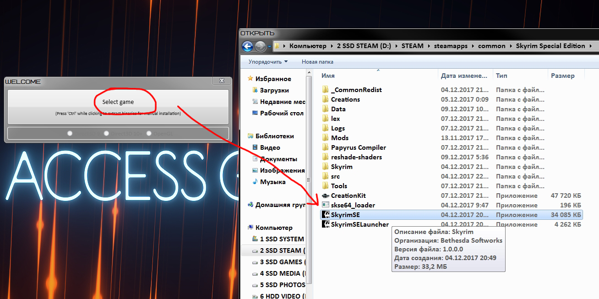Select the 6 HDD VIDEO drive in sidebar

(283, 296)
